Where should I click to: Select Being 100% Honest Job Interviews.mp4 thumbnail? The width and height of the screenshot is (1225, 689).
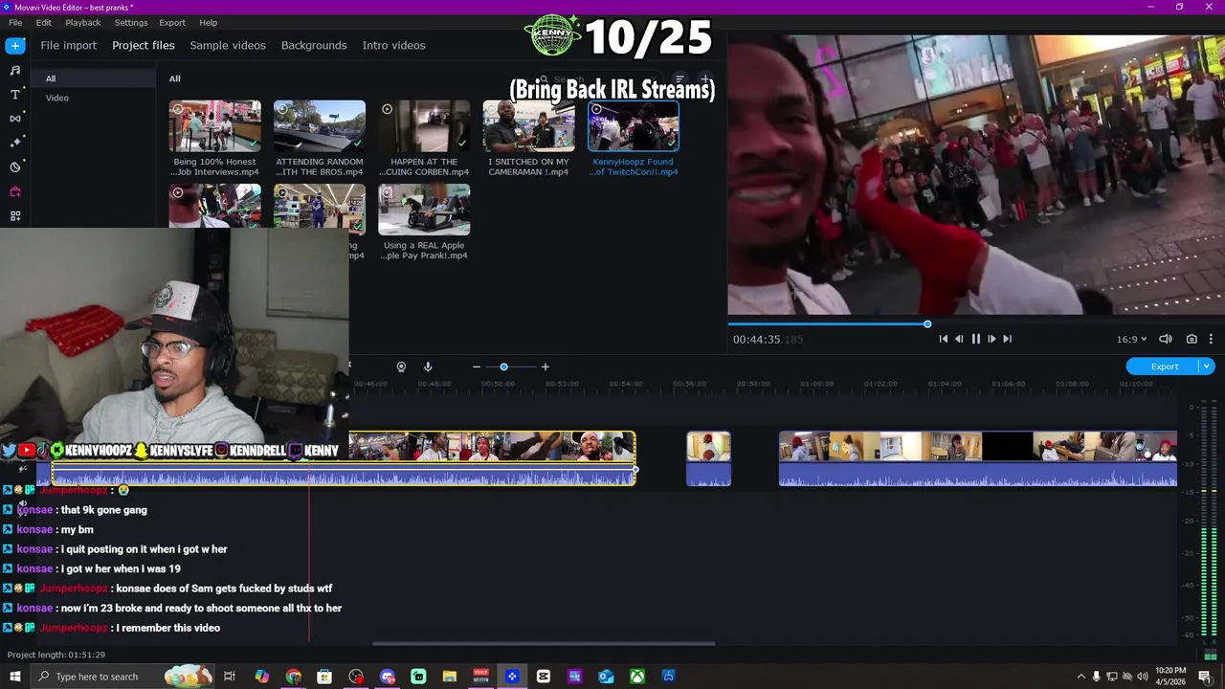tap(215, 126)
